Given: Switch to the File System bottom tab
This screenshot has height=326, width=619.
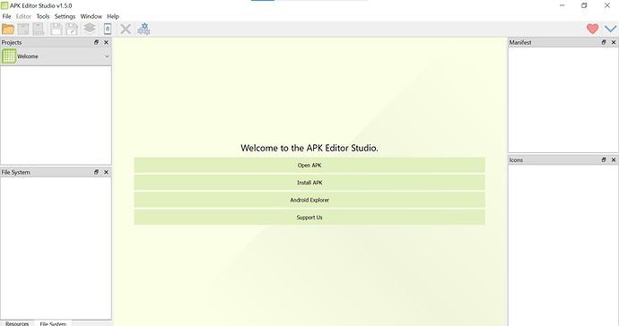Looking at the screenshot, I should [53, 323].
